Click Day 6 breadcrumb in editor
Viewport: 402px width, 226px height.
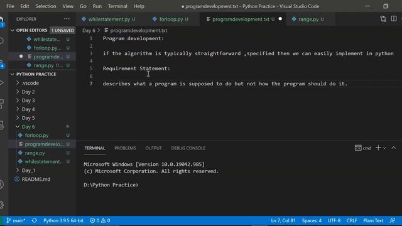click(89, 31)
